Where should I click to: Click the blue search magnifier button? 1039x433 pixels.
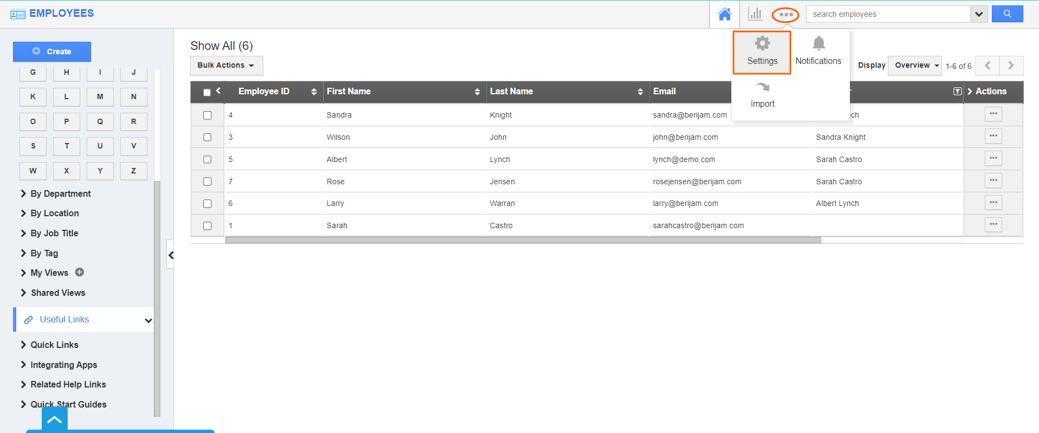pos(1007,14)
